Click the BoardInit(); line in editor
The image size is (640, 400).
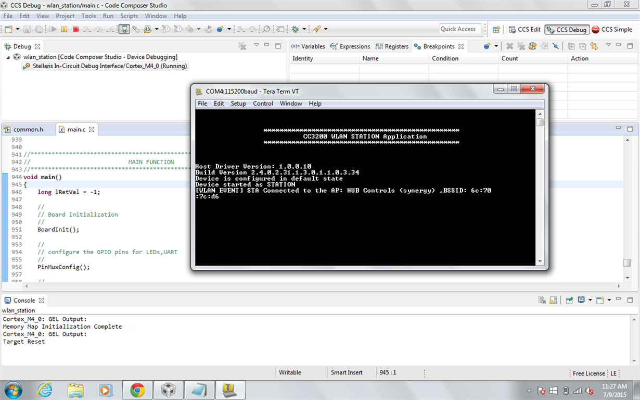(58, 229)
